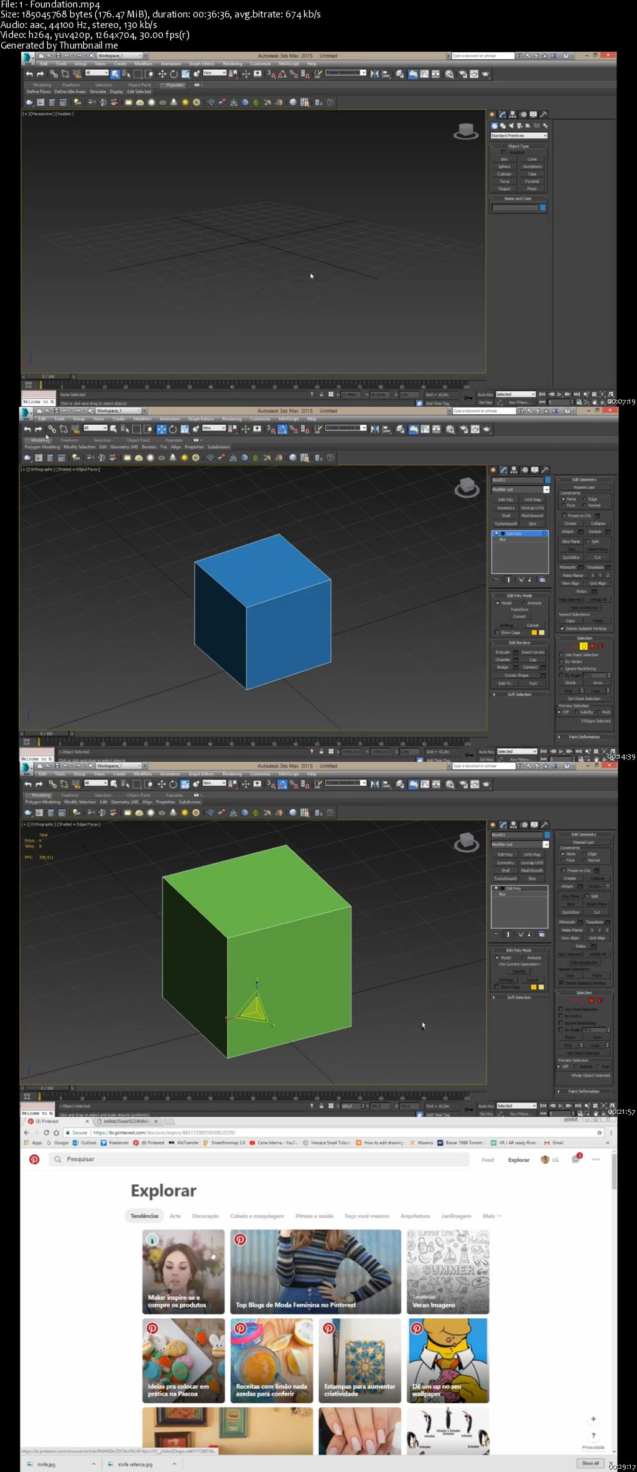Open the Create panel tab in empty-scene frame
The width and height of the screenshot is (637, 1472).
click(493, 115)
